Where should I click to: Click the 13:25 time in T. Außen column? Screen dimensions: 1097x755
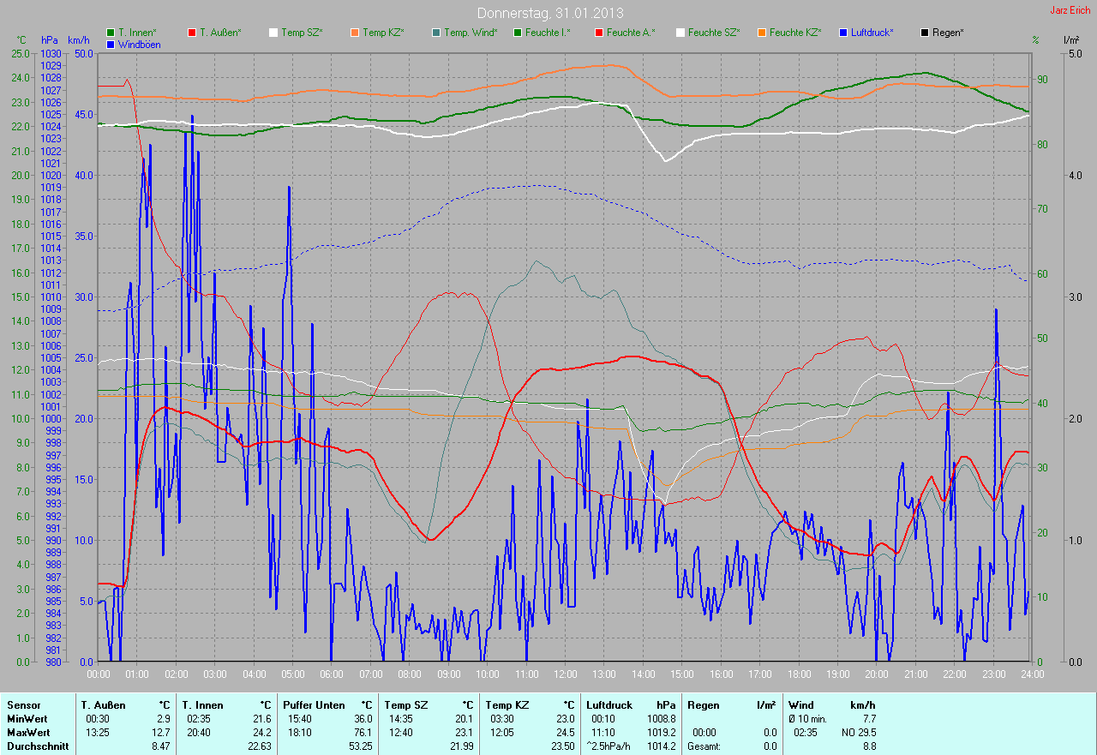coord(98,733)
